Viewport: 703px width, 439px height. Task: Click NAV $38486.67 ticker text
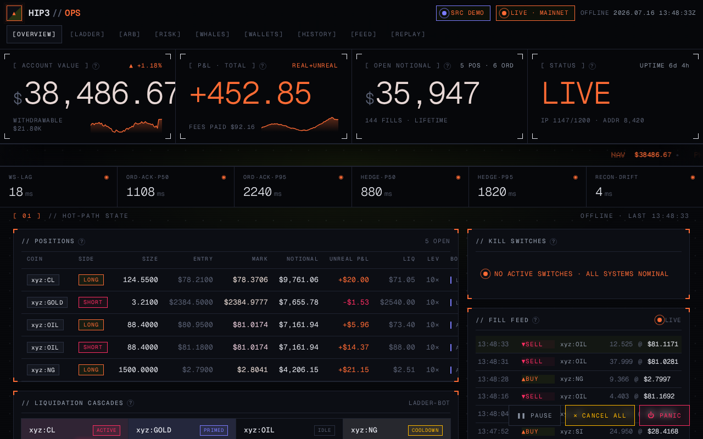click(x=641, y=155)
